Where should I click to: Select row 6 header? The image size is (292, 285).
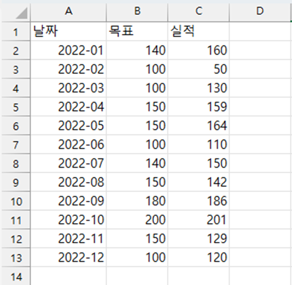click(x=16, y=126)
